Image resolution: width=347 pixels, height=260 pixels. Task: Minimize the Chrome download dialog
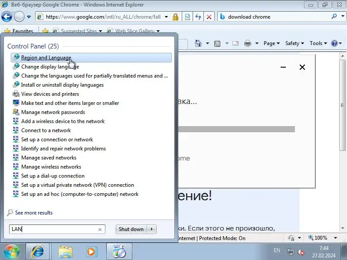283,67
